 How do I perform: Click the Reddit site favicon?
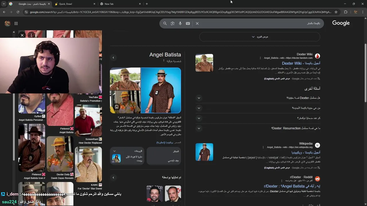point(317,179)
